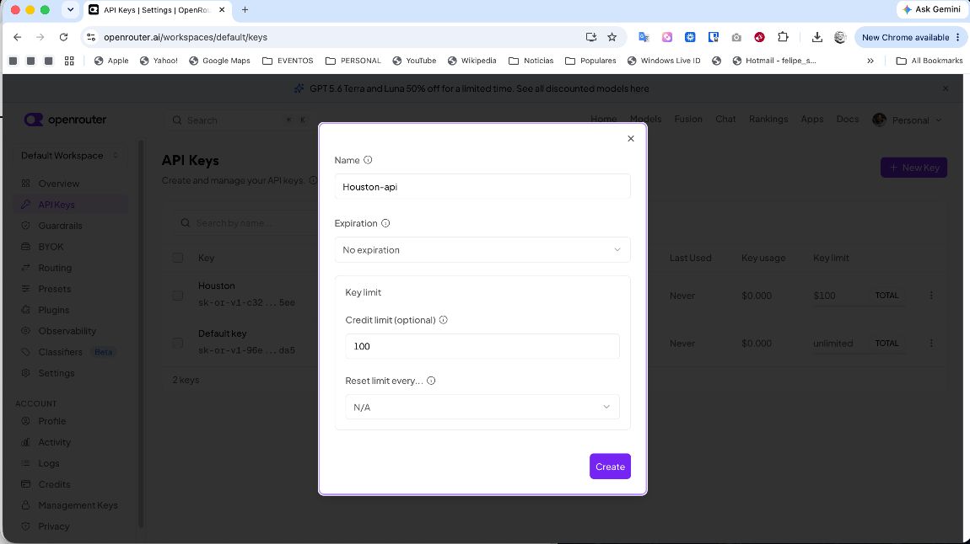Open the No expiration dropdown

[482, 249]
